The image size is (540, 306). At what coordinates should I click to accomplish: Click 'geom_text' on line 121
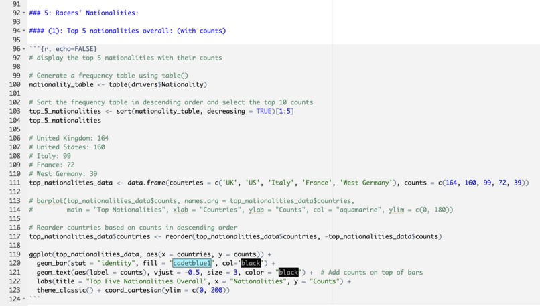[54, 273]
